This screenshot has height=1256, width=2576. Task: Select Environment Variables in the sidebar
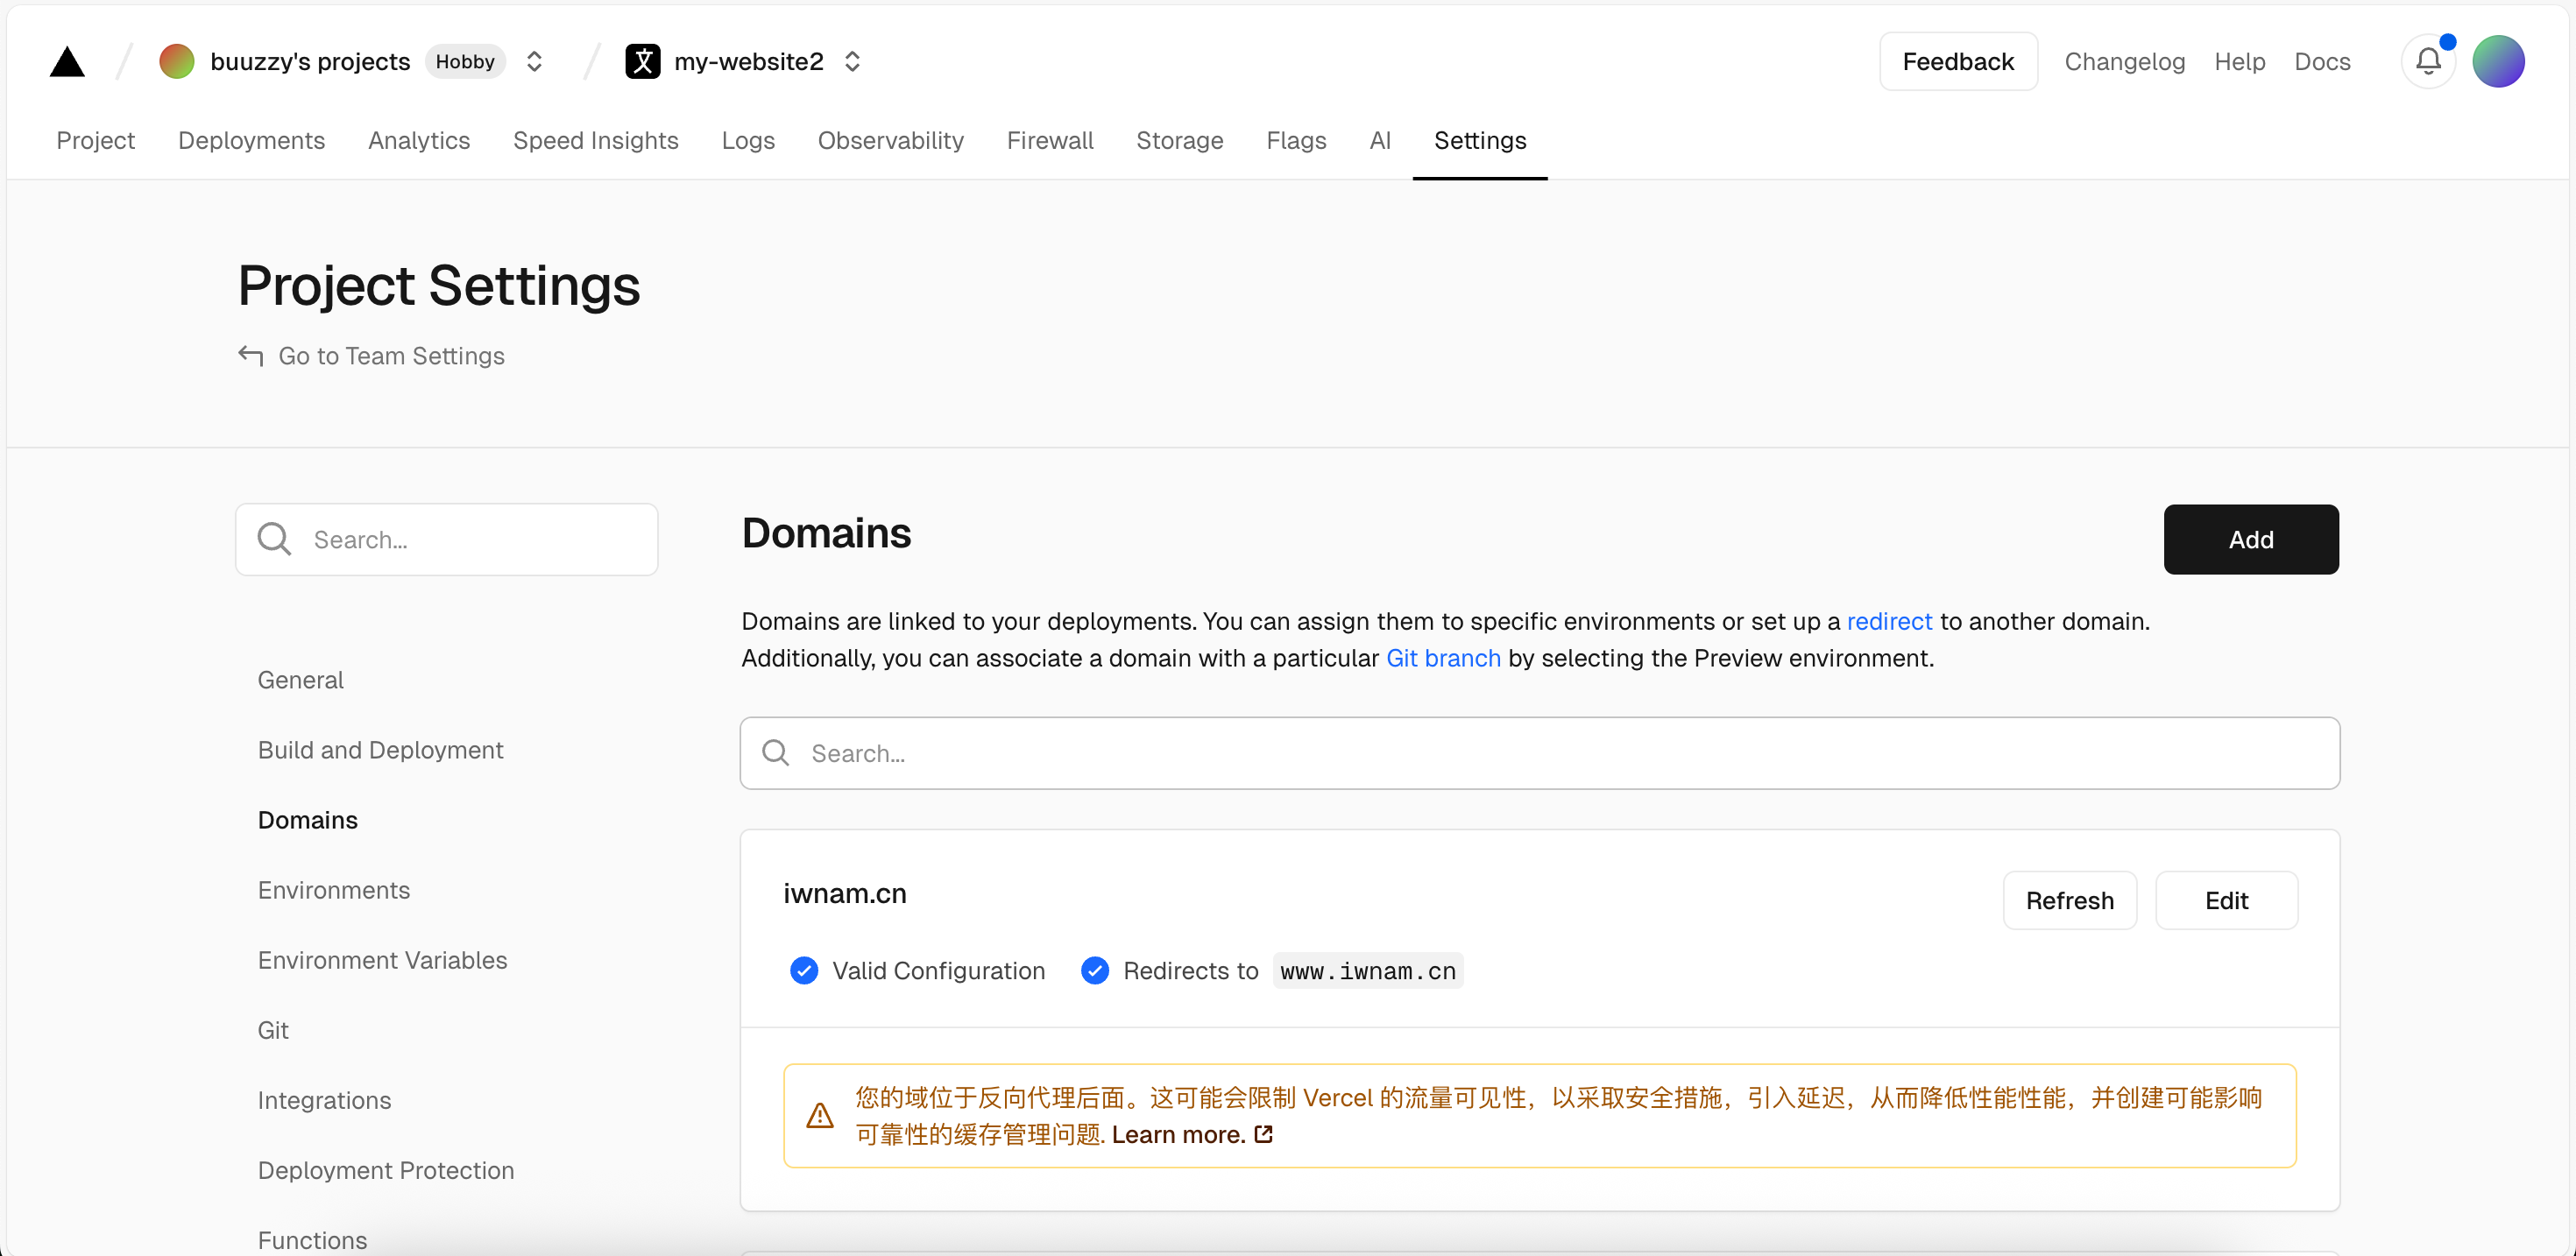382,960
